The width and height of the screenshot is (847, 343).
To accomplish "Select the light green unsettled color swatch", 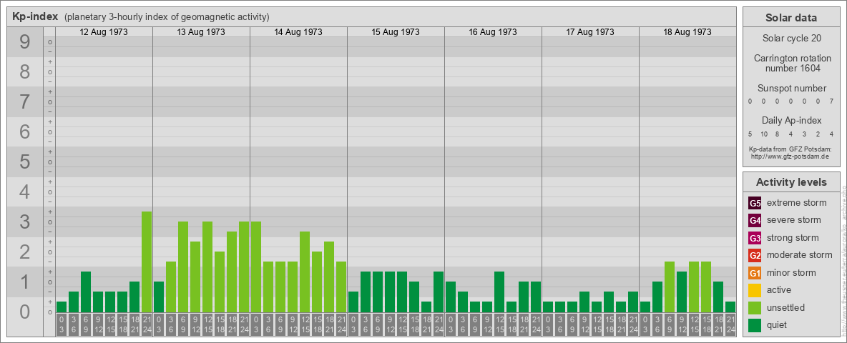I will 755,308.
